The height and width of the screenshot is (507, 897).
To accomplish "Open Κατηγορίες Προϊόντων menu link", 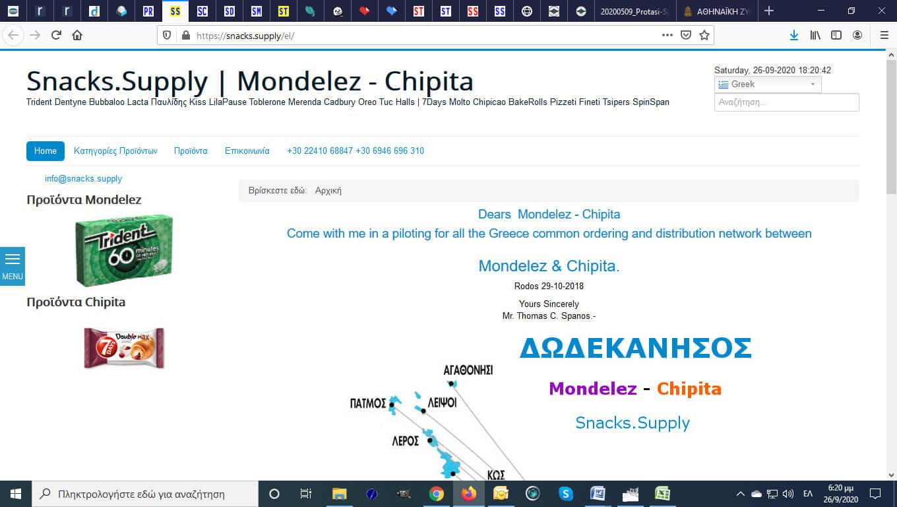I will 115,151.
